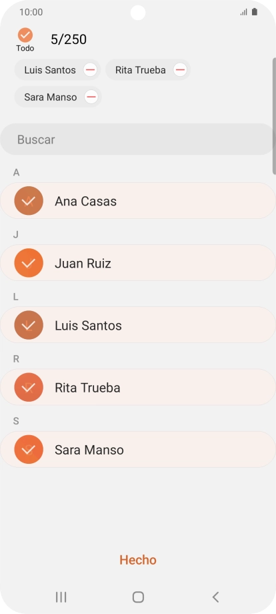Screen dimensions: 276x614
Task: Tap the home navigation button
Action: (138, 597)
